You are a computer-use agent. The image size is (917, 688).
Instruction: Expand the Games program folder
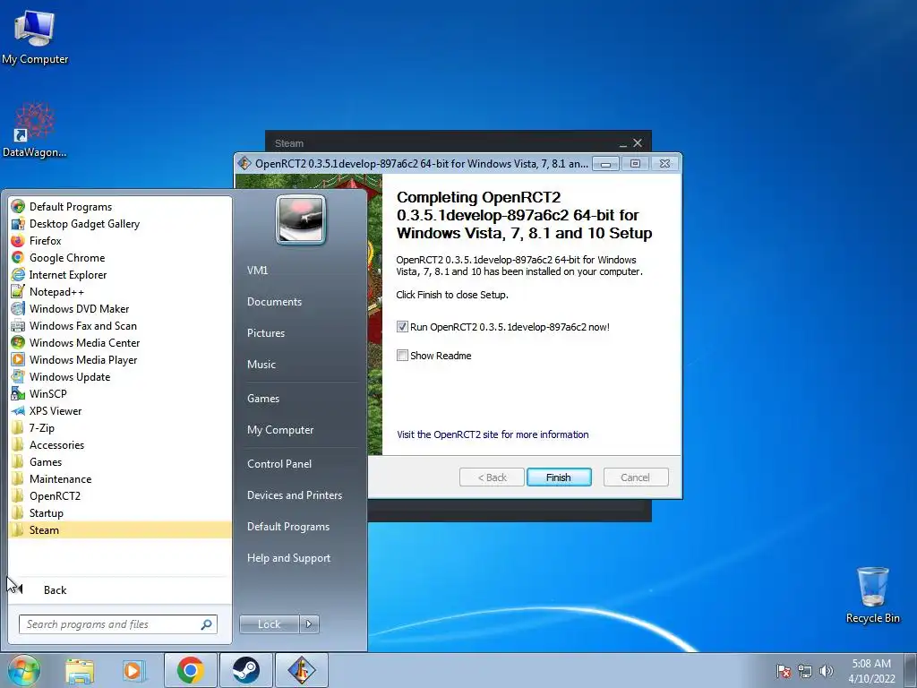click(46, 461)
